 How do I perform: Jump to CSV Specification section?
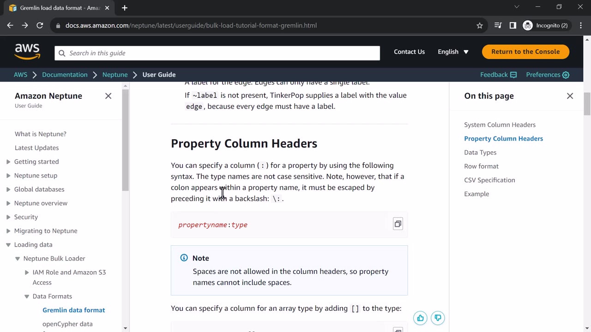489,180
